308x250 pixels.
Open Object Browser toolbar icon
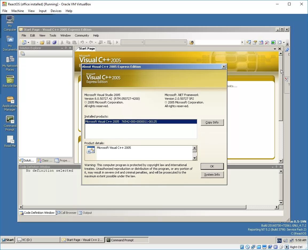[x=261, y=42]
